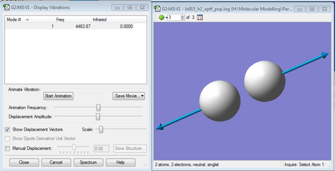This screenshot has height=171, width=335.
Task: Click the left hydrogen atom sphere
Action: coord(220,101)
